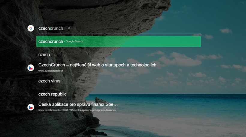Open the www.czechcrunch.cz URL line
This screenshot has width=246, height=137.
point(50,71)
